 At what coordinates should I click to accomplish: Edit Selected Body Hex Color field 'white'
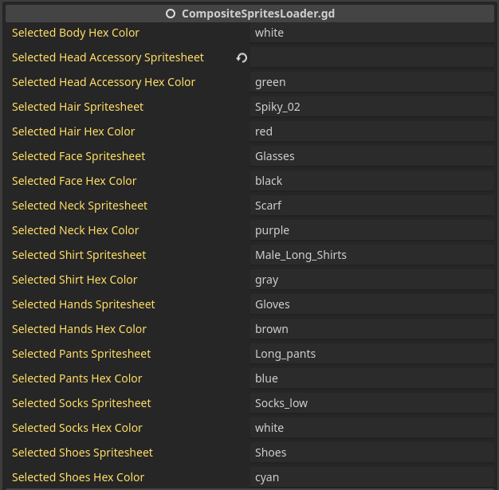[372, 33]
